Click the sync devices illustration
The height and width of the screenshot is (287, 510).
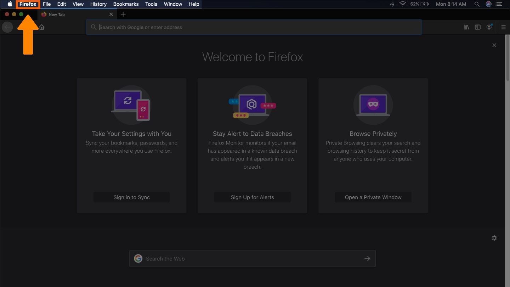coord(131,105)
